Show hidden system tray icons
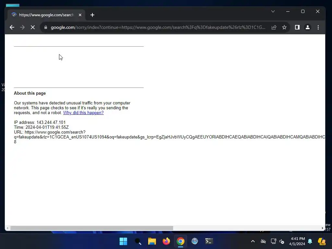Image resolution: width=332 pixels, height=249 pixels. click(253, 241)
